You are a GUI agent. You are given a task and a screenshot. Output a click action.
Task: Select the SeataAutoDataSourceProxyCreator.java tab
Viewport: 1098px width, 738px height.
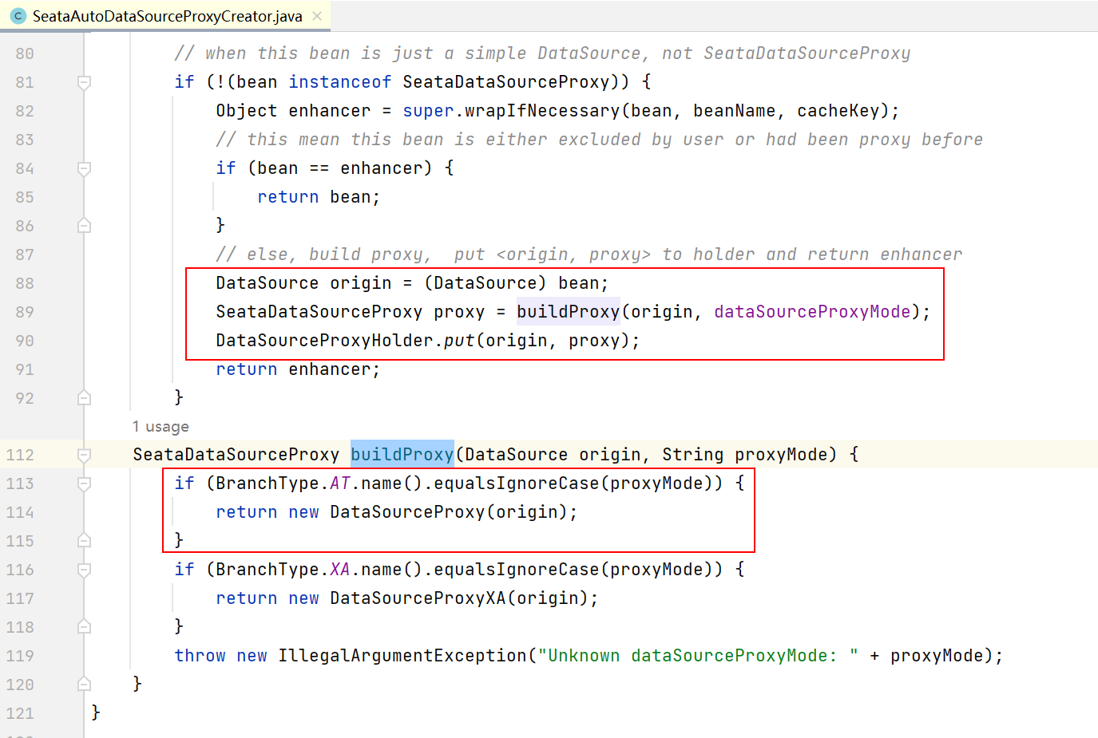[x=166, y=16]
